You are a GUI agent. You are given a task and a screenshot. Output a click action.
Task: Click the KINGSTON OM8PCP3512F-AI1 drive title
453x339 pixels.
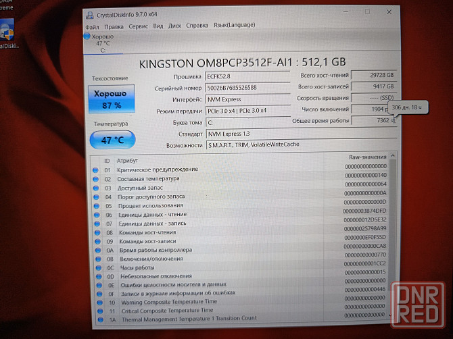[x=243, y=63]
